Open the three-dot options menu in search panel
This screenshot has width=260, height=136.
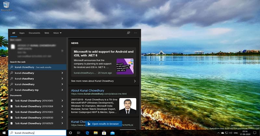pyautogui.click(x=136, y=33)
